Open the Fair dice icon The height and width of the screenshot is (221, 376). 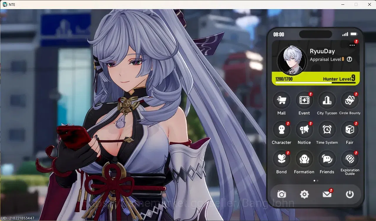[x=350, y=130]
